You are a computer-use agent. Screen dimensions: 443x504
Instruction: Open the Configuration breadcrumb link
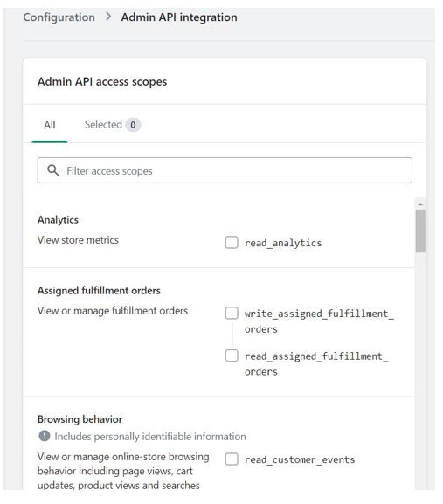point(59,17)
